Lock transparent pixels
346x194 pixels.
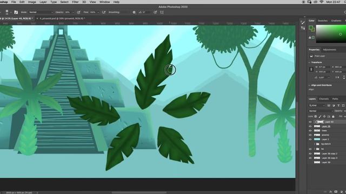[x=316, y=116]
